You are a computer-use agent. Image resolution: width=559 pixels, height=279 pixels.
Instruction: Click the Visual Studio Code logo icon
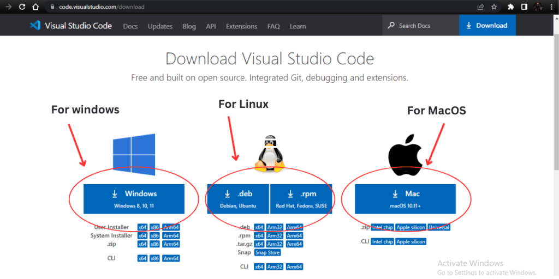click(35, 26)
